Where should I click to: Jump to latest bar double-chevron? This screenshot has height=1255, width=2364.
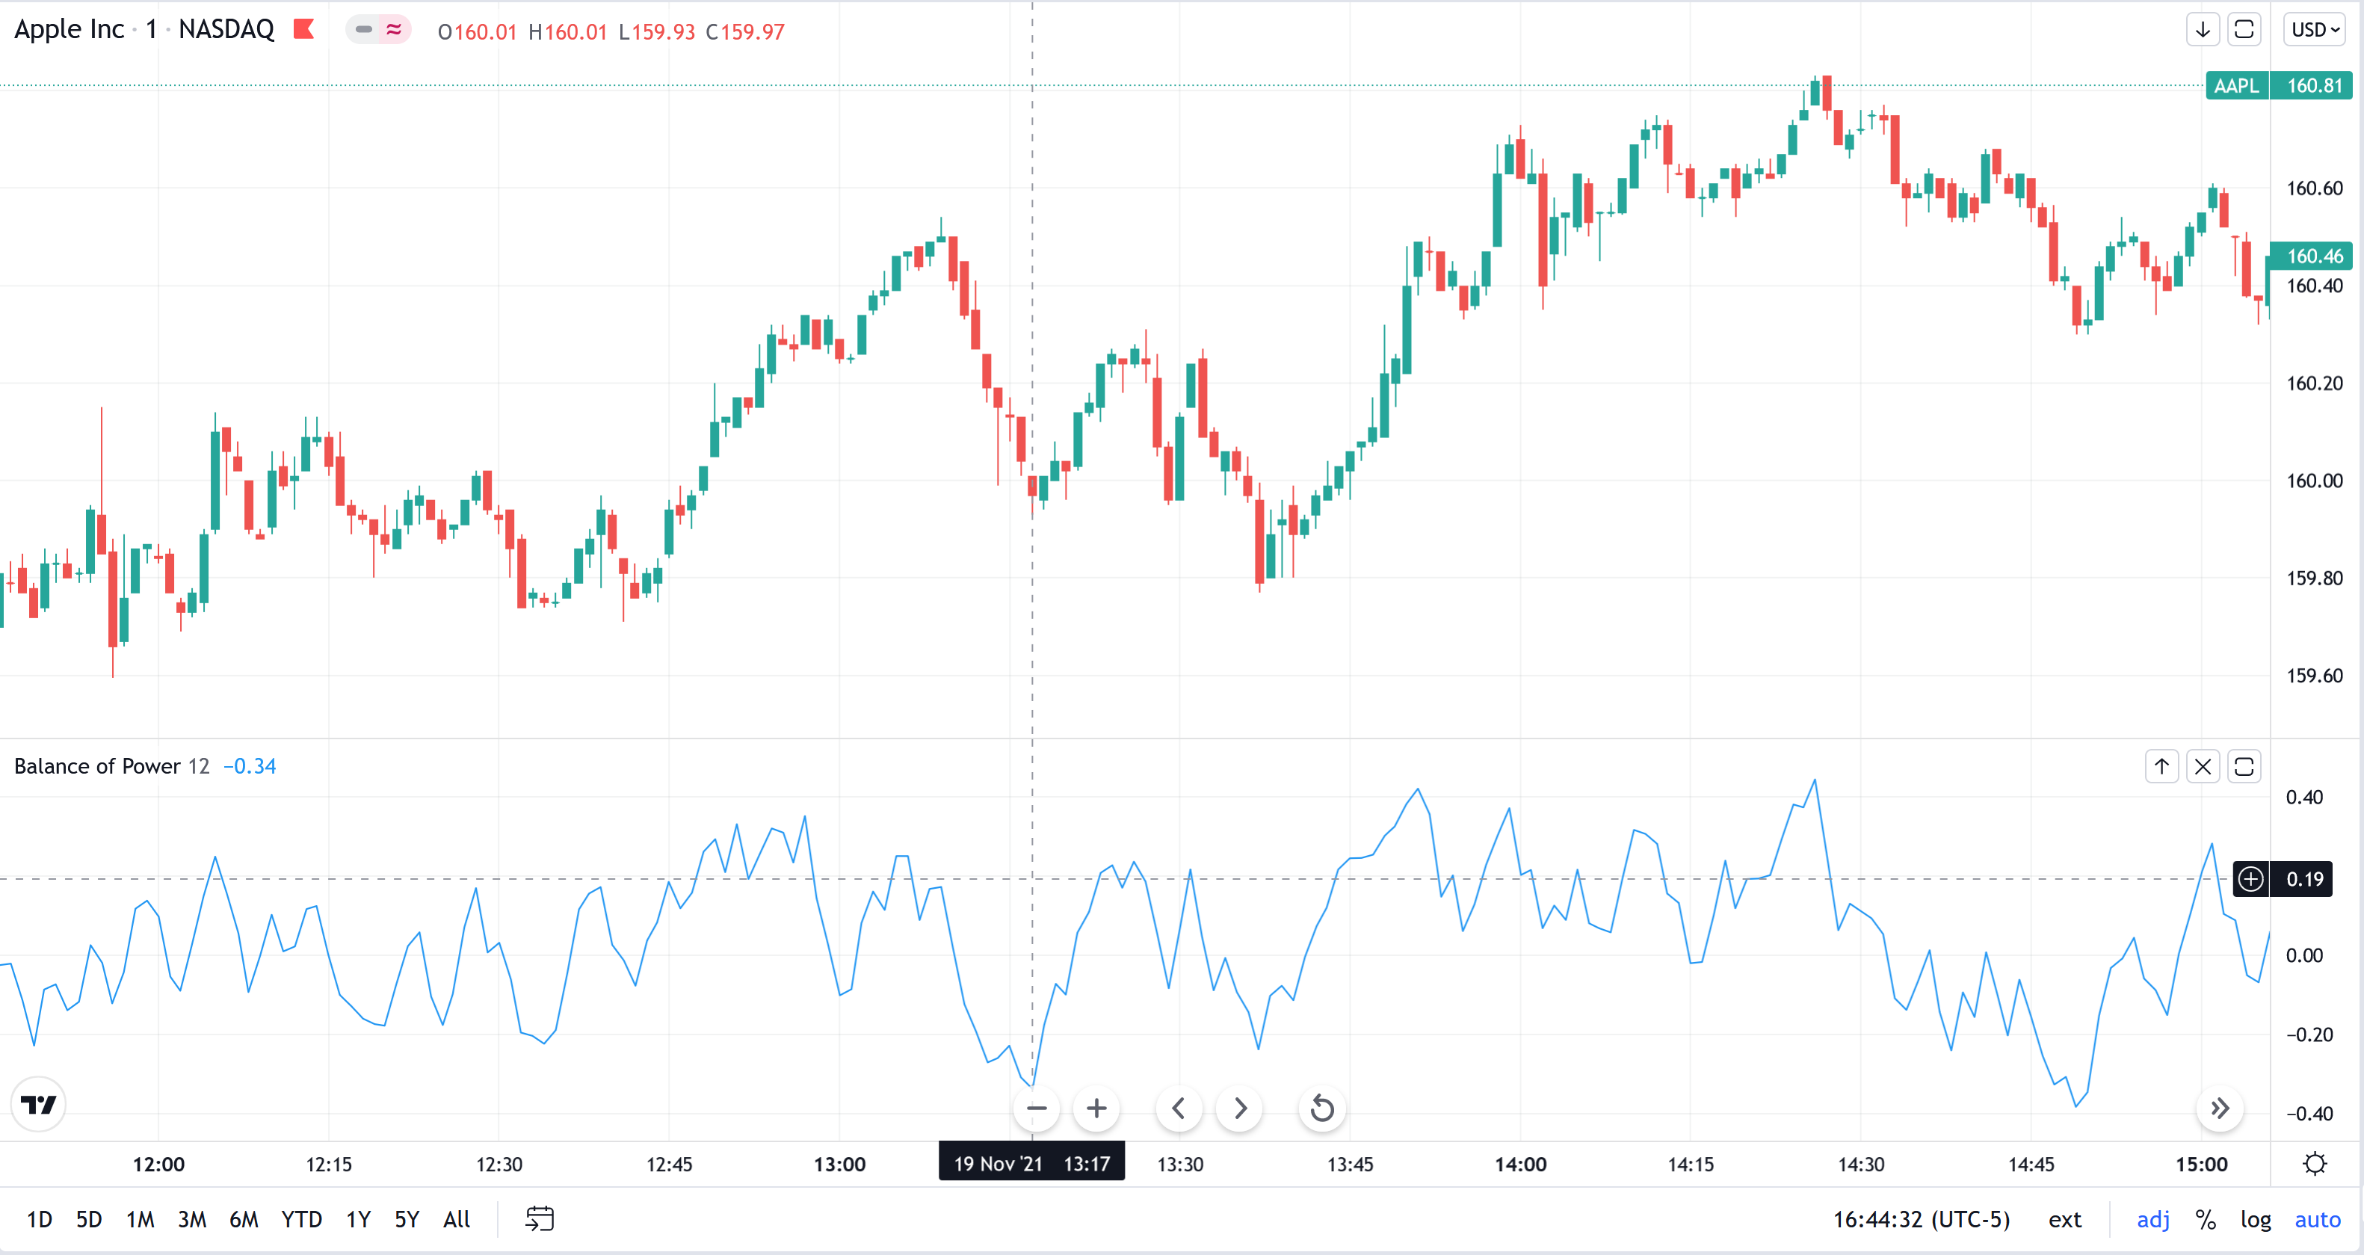point(2219,1108)
